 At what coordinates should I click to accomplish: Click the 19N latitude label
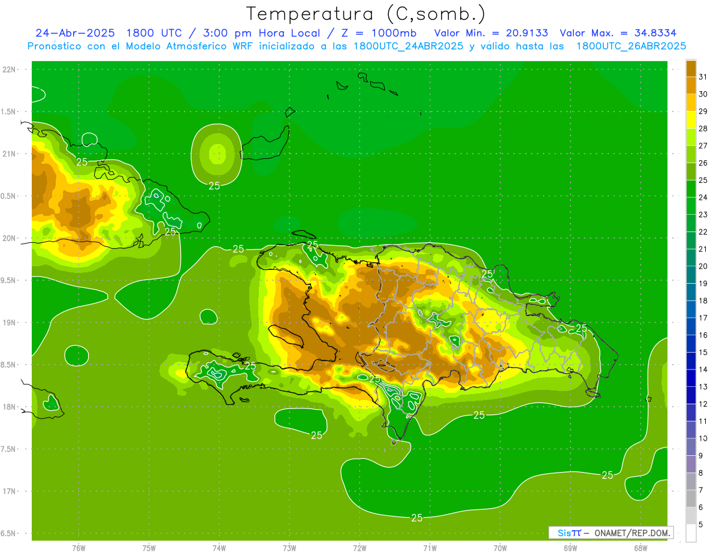click(x=10, y=323)
